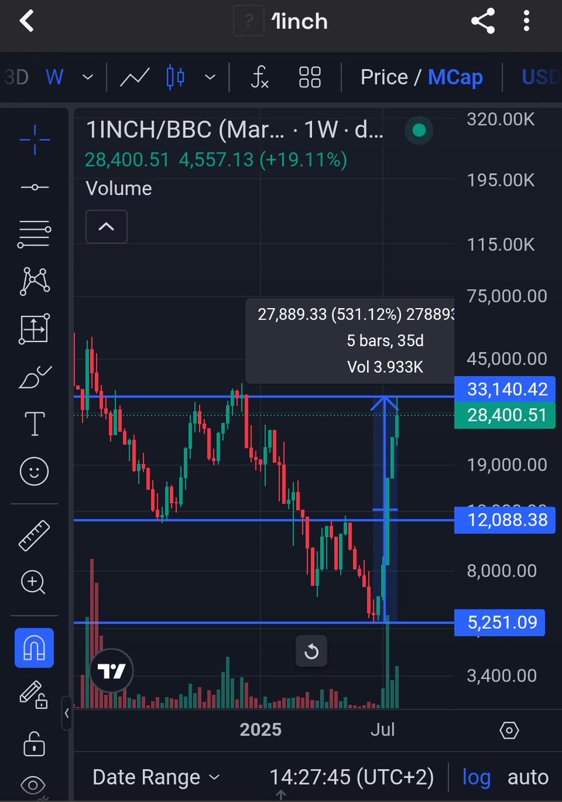The width and height of the screenshot is (562, 802).
Task: Collapse the drawing toolbar side arrow
Action: click(67, 714)
